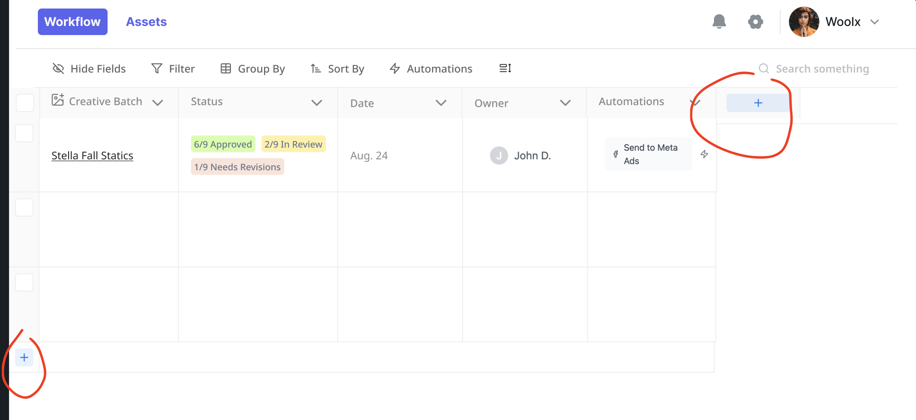This screenshot has width=916, height=420.
Task: Select the Workflow tab
Action: (x=72, y=22)
